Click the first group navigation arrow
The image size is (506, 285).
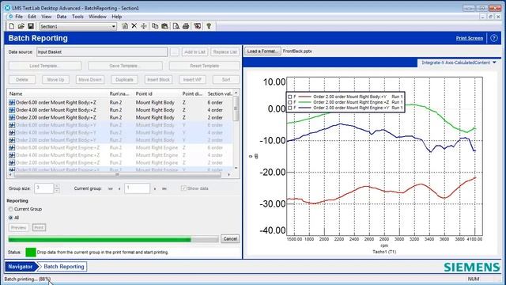click(111, 188)
